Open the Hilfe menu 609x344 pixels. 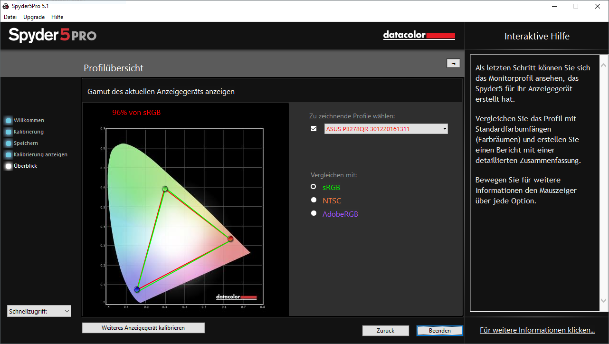(x=57, y=17)
